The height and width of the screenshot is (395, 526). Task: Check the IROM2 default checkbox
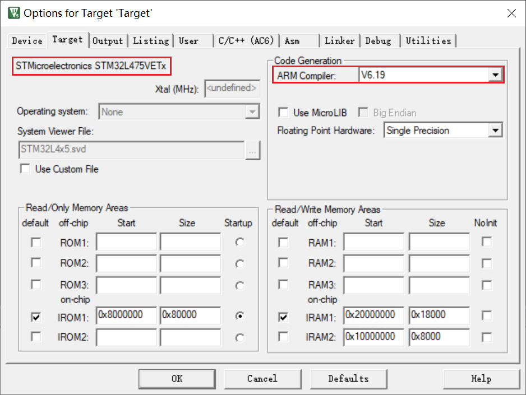(36, 336)
